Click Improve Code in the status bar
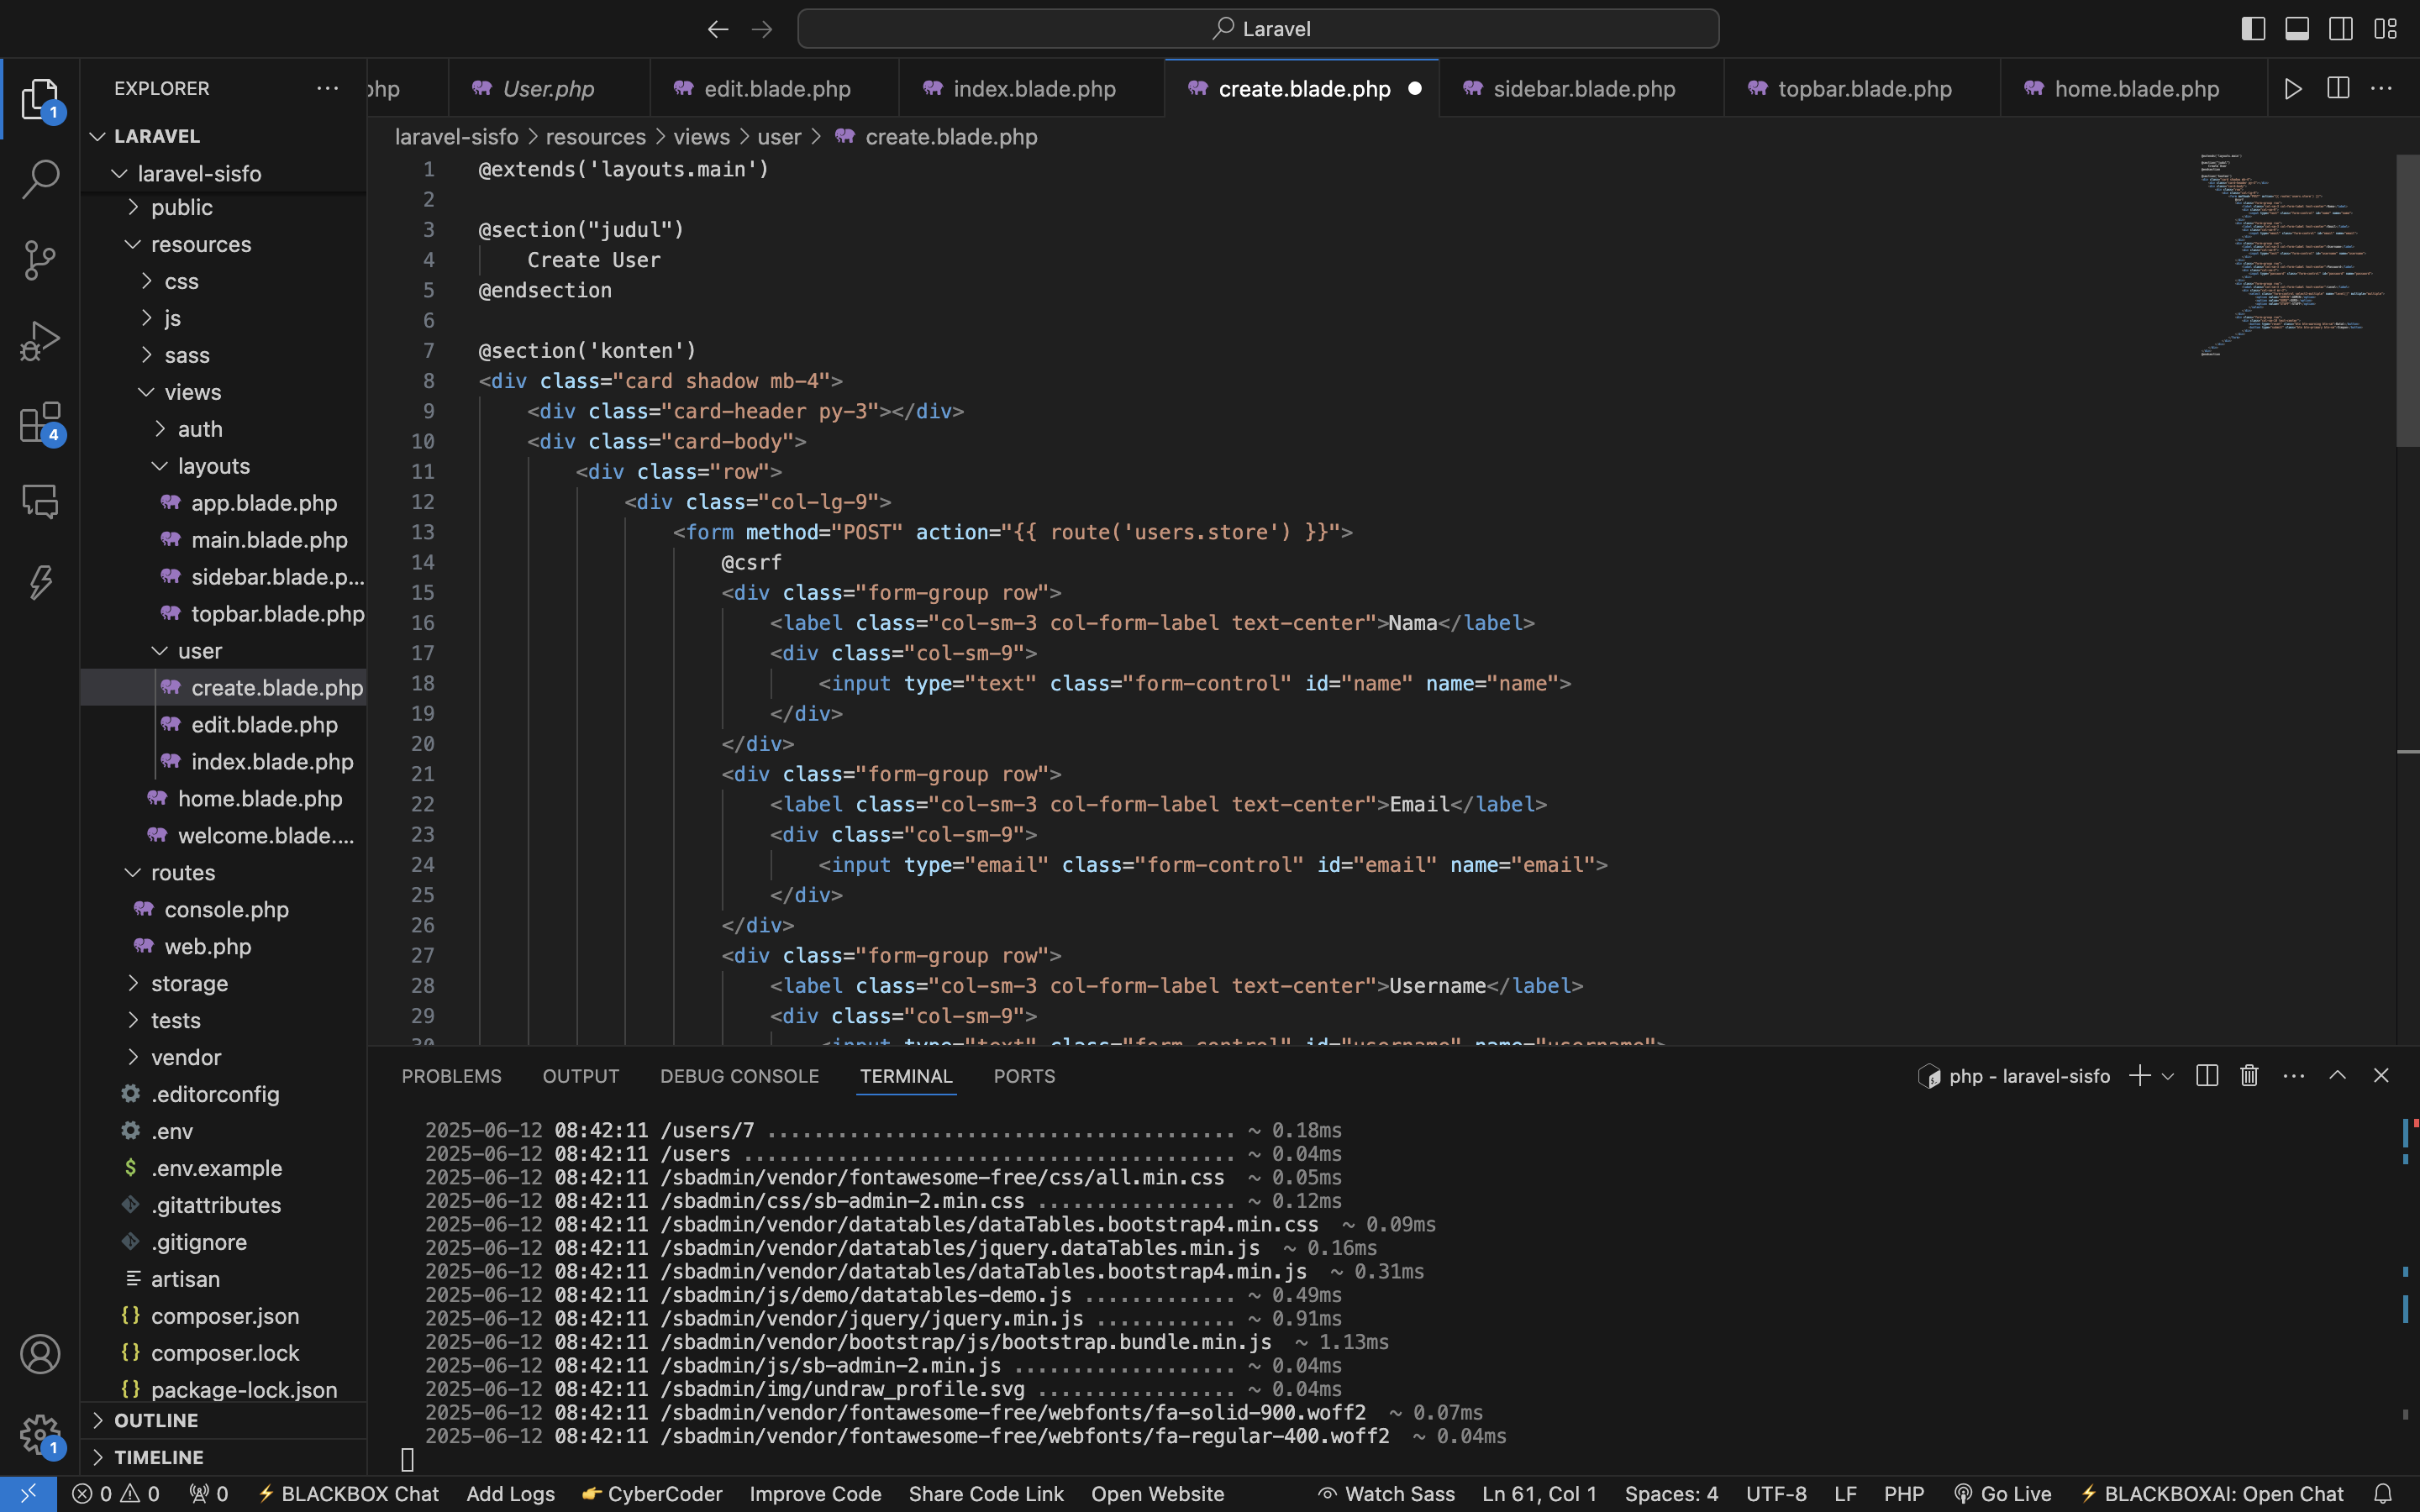This screenshot has height=1512, width=2420. (814, 1494)
